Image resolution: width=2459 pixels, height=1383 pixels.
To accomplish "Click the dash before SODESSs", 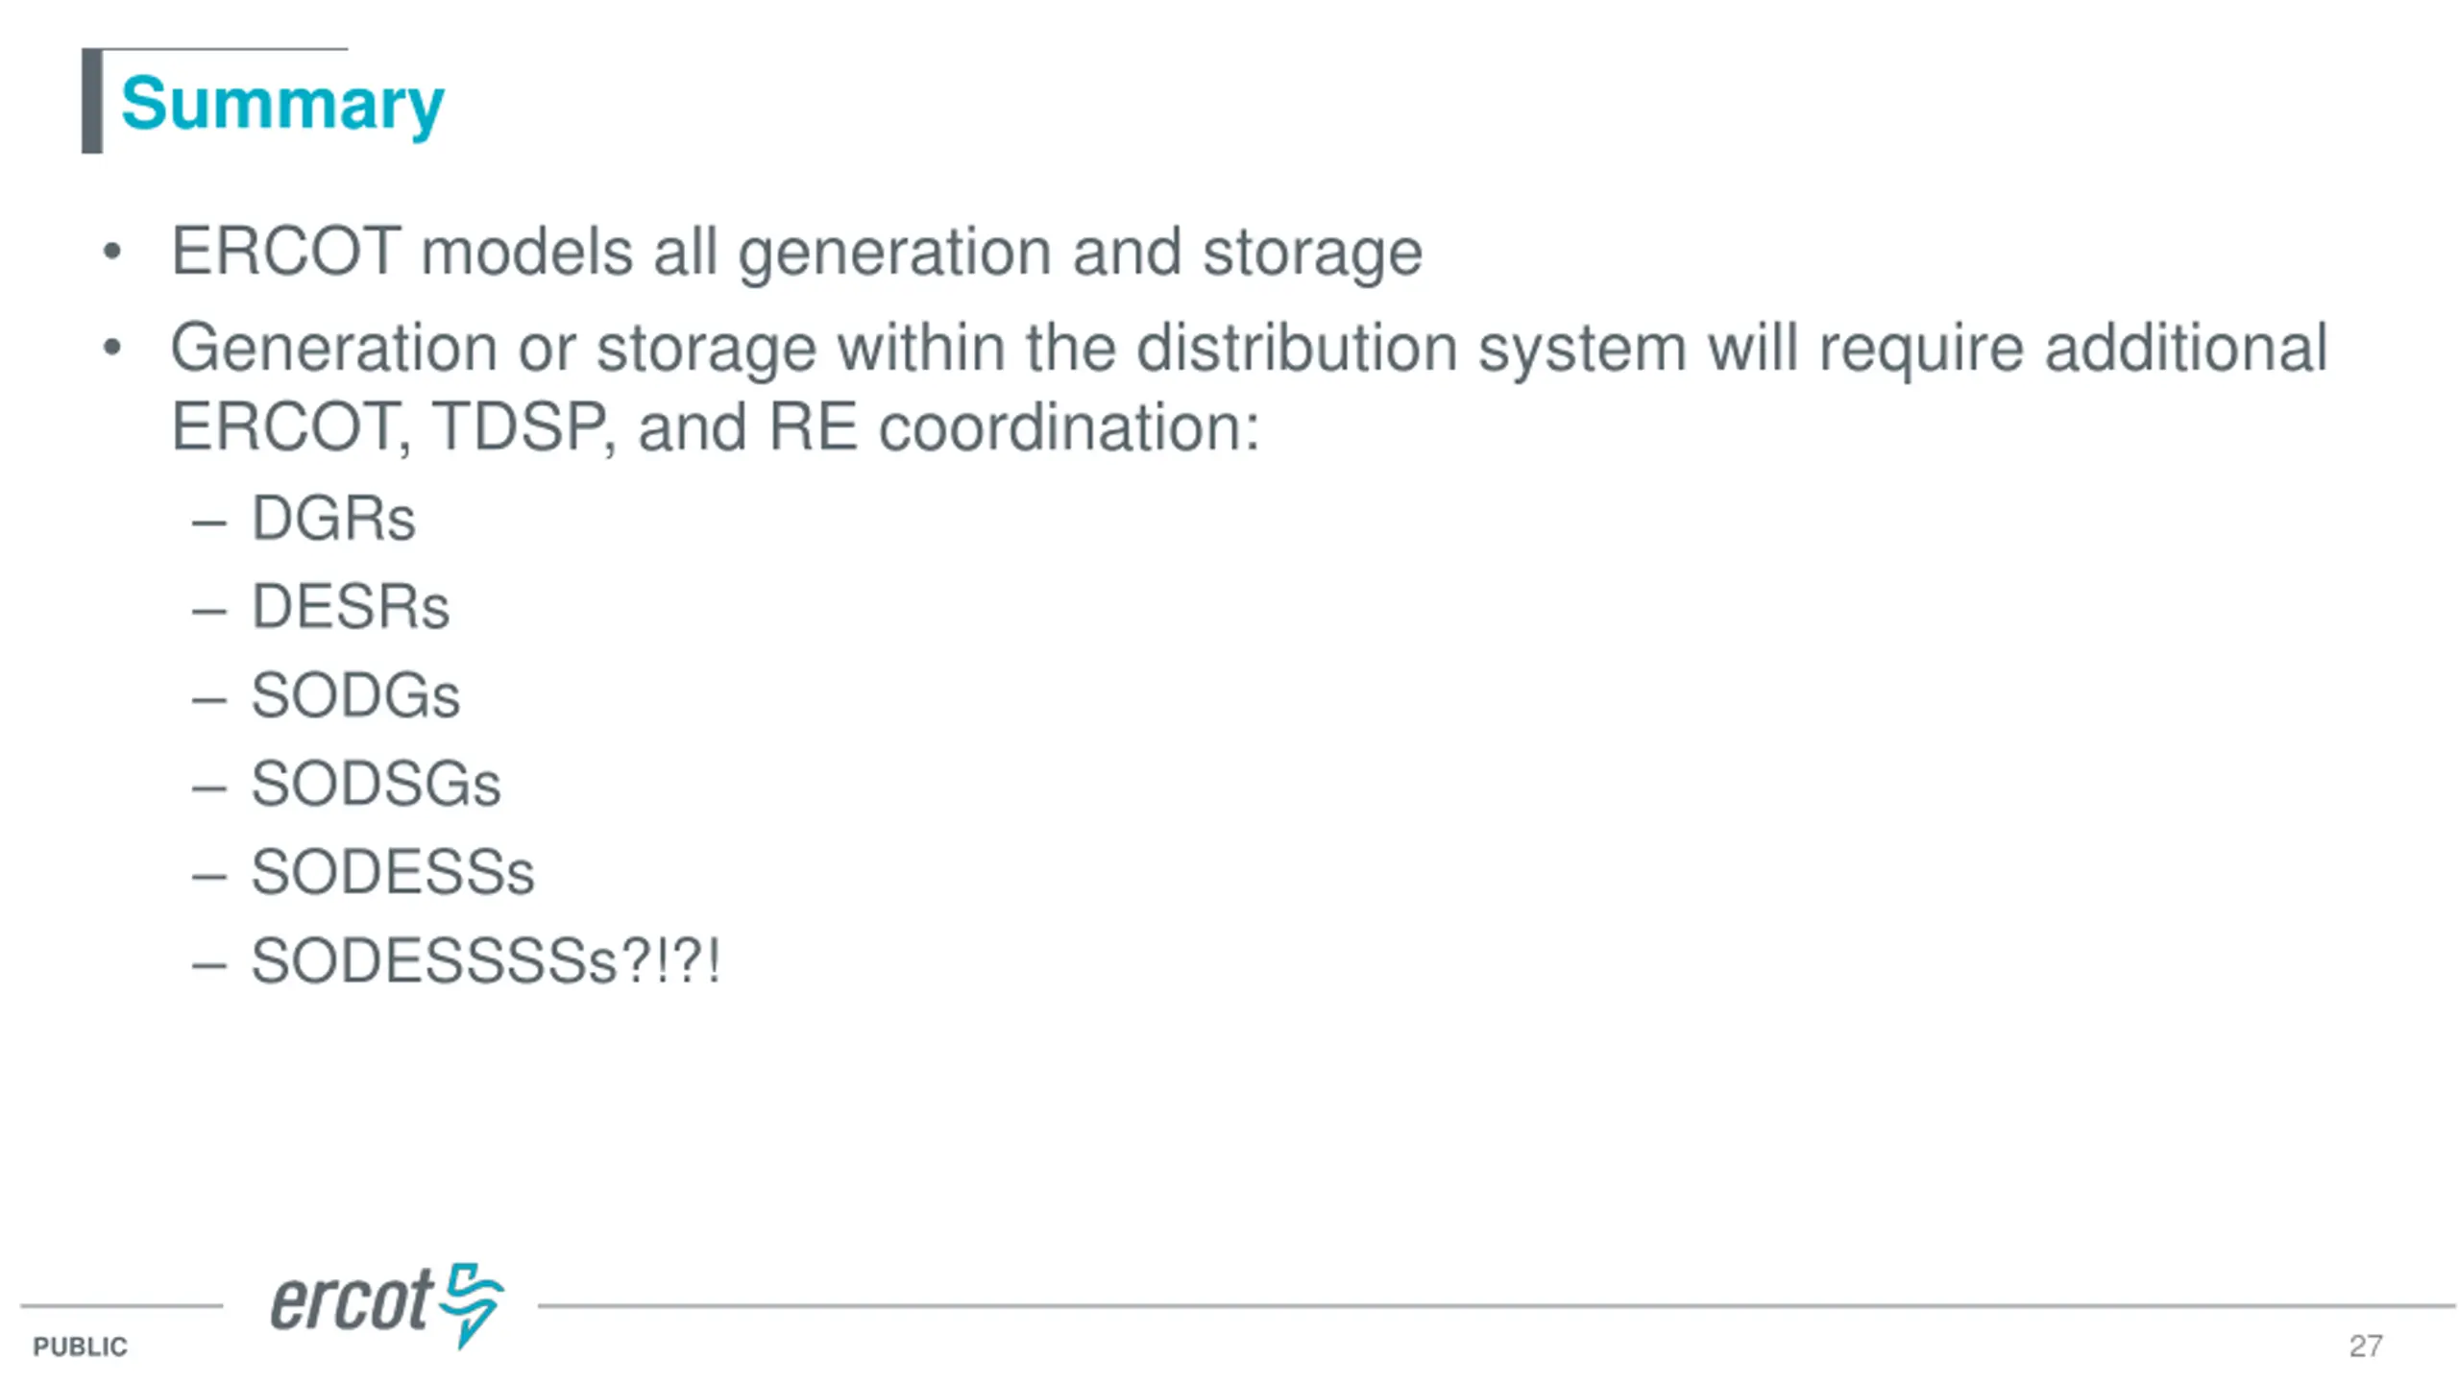I will click(209, 877).
